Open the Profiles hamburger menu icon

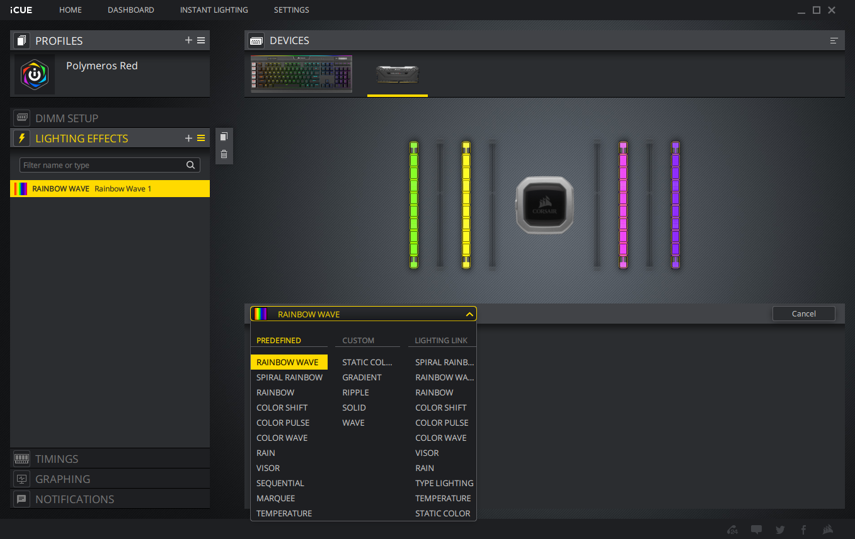(x=201, y=40)
